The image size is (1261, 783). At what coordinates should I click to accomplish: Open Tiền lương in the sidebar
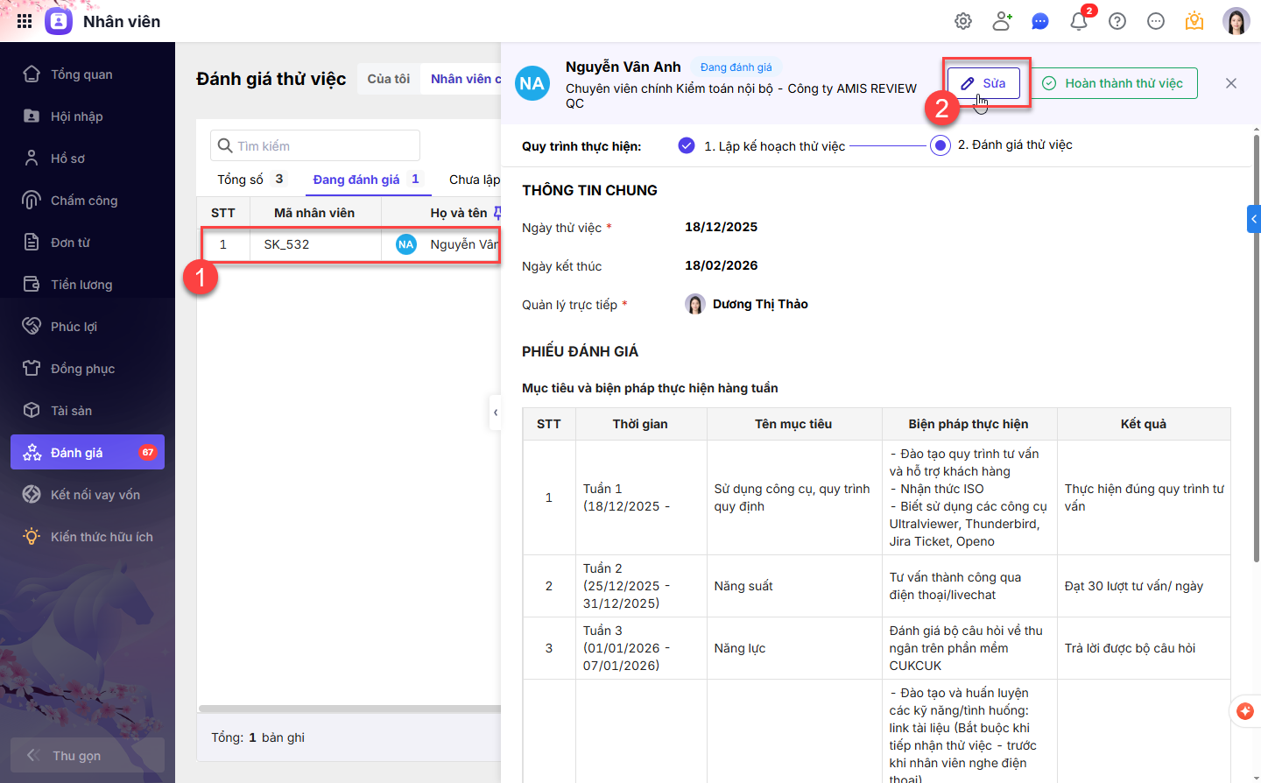81,285
